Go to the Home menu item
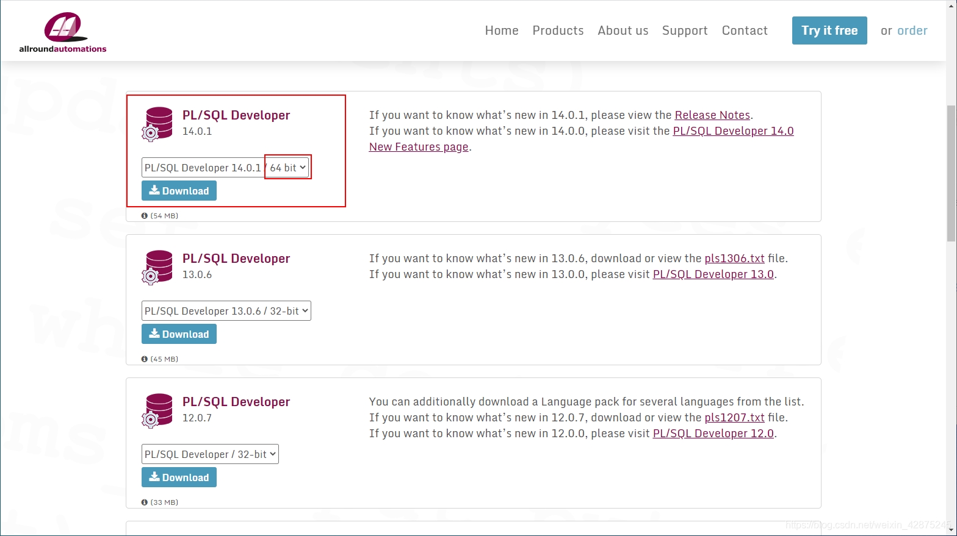 [x=502, y=30]
